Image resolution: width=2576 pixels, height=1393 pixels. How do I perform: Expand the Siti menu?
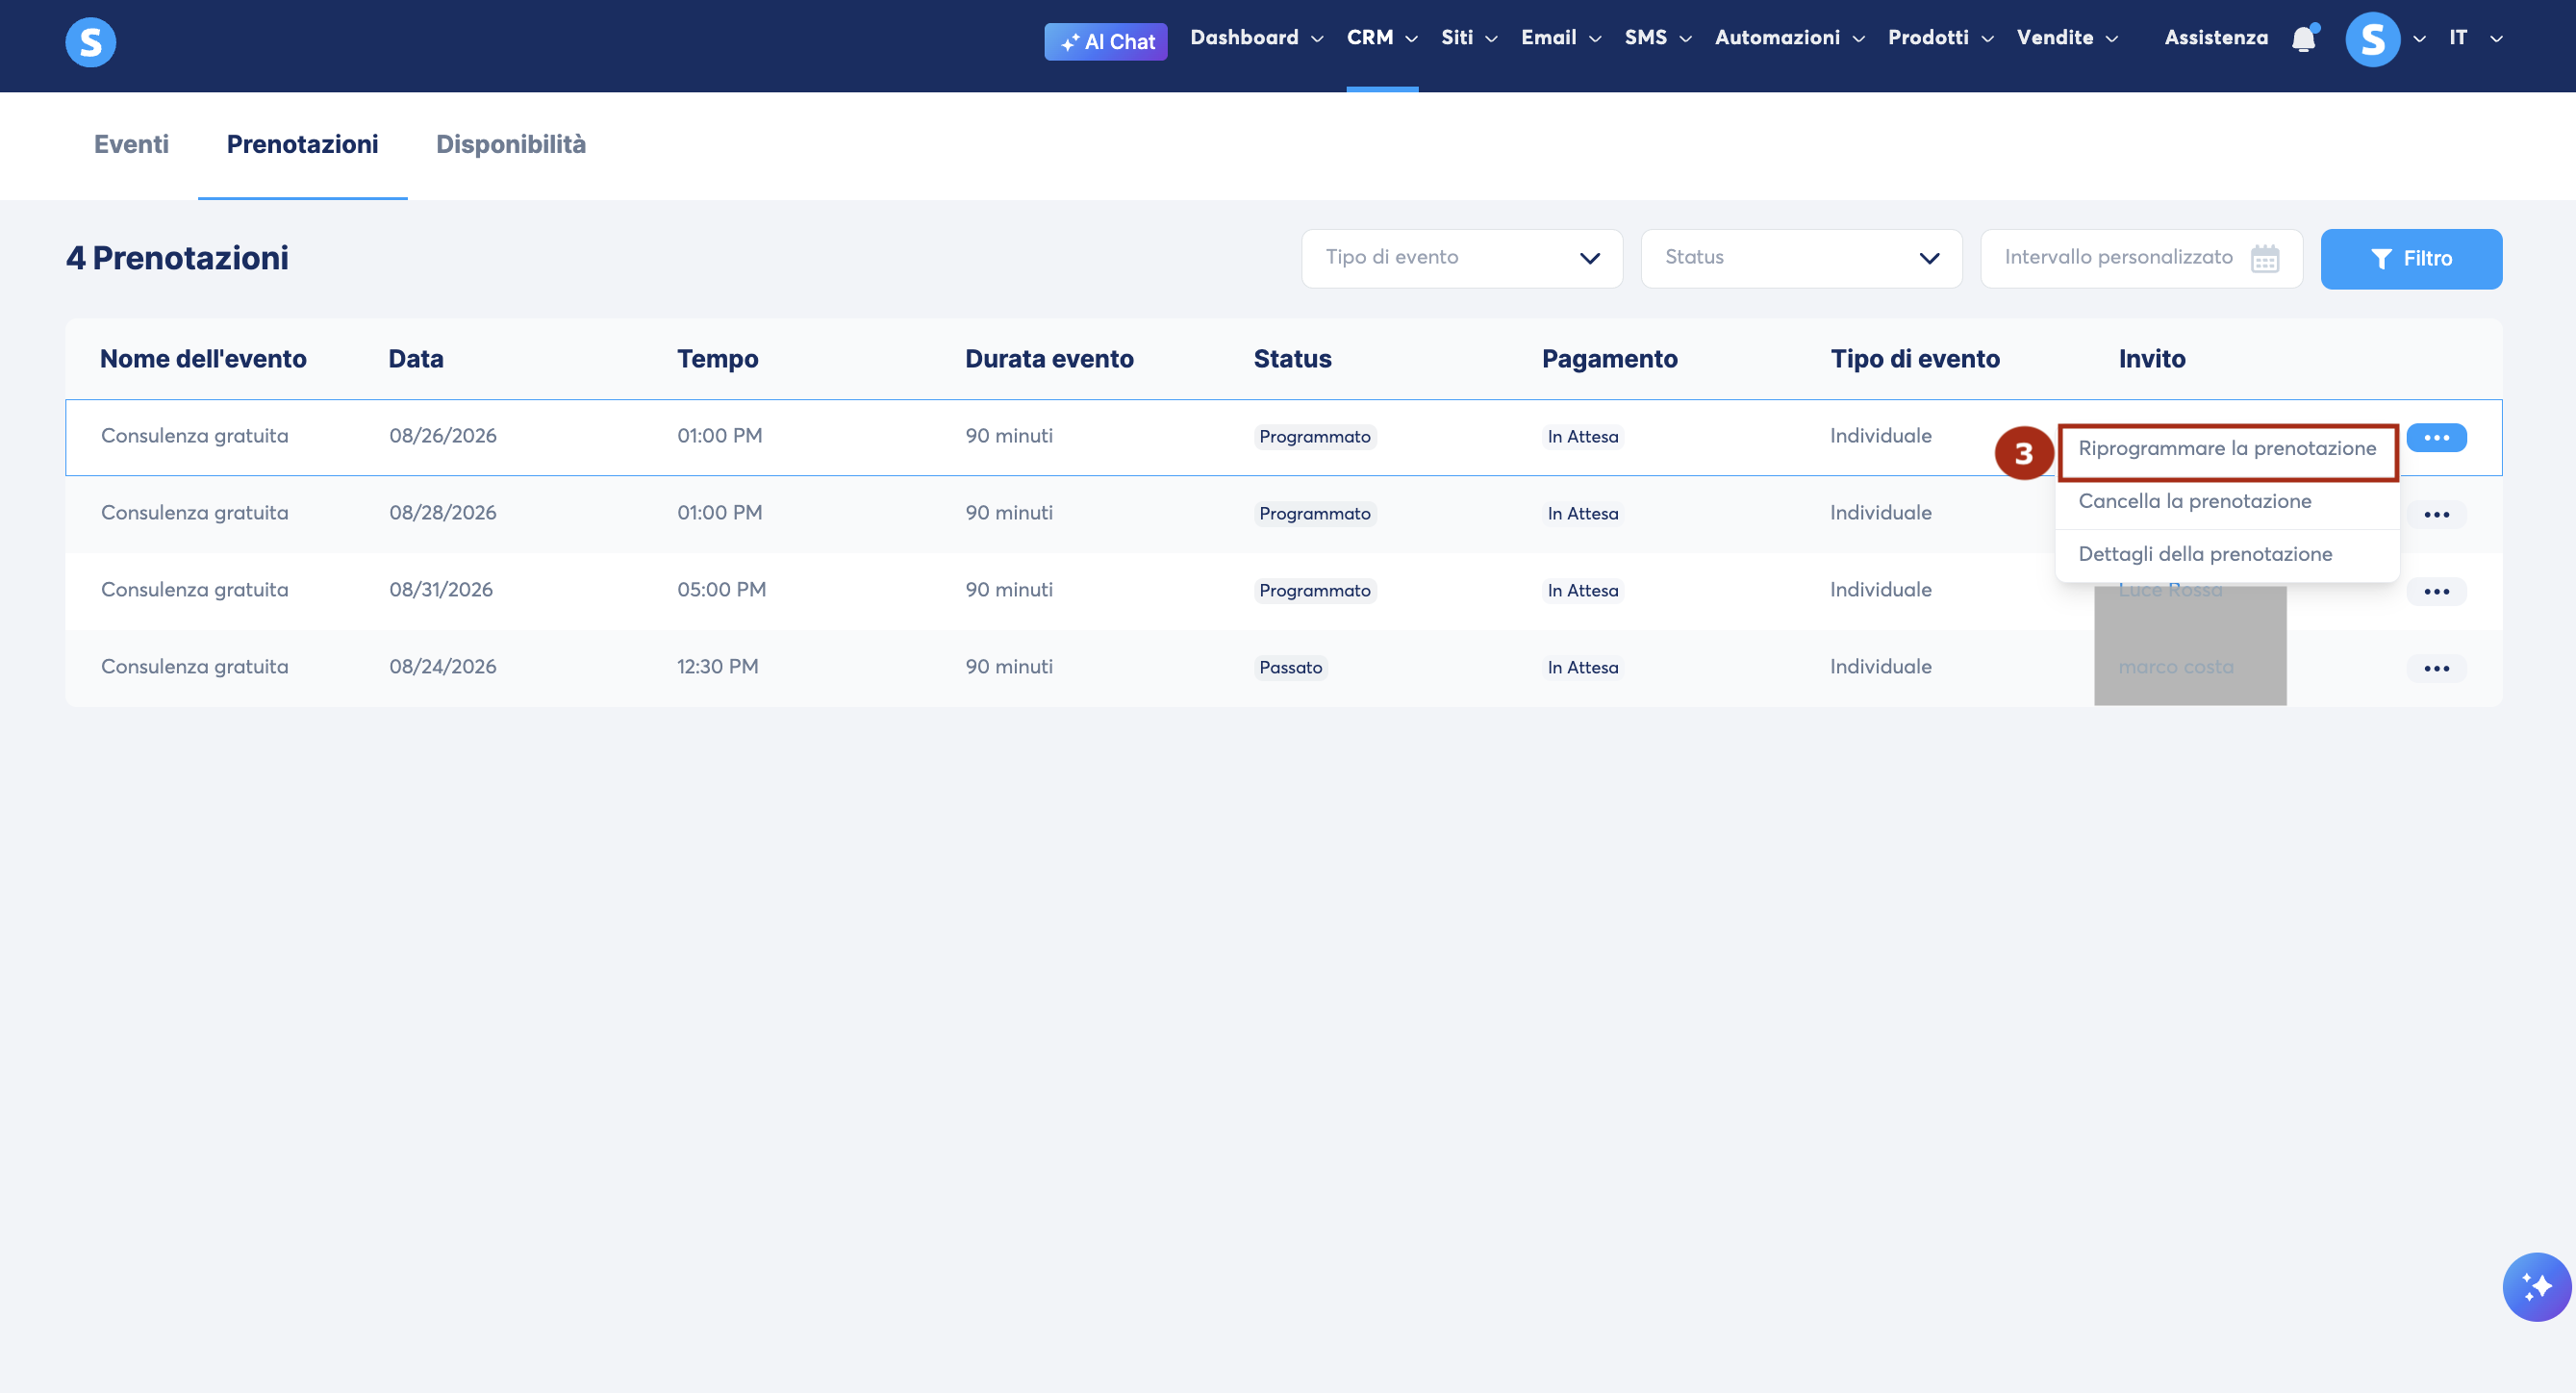[1469, 38]
